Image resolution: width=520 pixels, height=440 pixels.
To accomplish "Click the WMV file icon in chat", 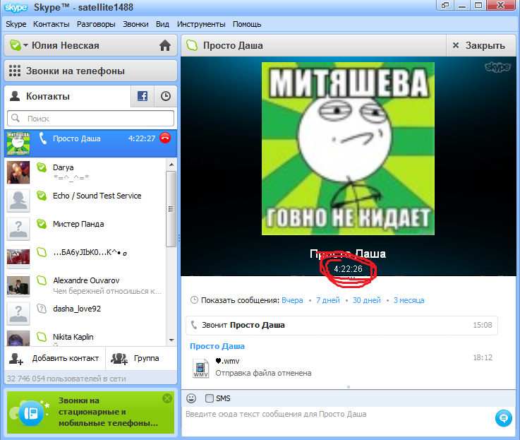I will [200, 368].
